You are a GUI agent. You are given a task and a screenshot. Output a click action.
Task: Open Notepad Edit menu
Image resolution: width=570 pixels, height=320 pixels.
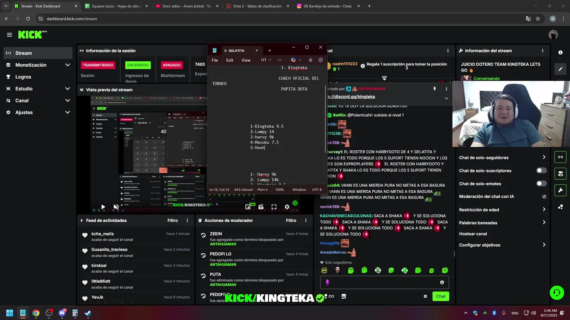pyautogui.click(x=229, y=60)
